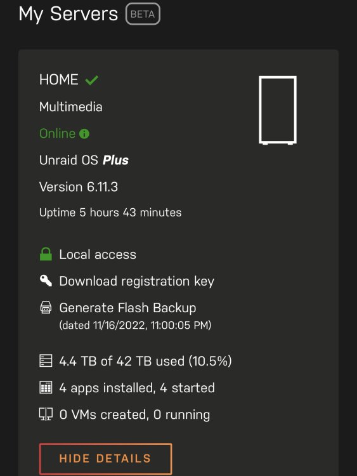The height and width of the screenshot is (476, 357).
Task: Click the green checkmark beside HOME
Action: point(91,80)
